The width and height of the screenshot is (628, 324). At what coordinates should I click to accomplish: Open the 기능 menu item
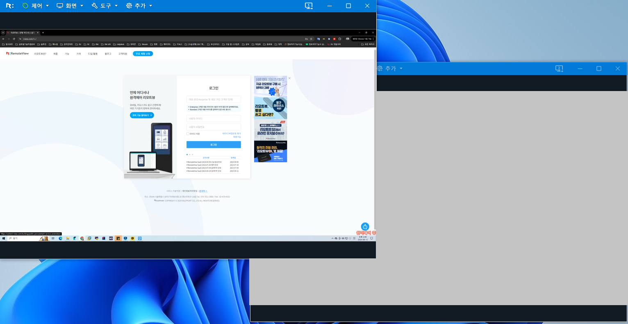pyautogui.click(x=67, y=54)
